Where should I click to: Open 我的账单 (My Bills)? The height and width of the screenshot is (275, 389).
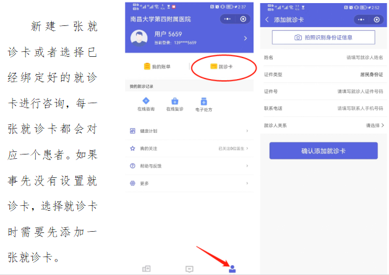coord(156,67)
